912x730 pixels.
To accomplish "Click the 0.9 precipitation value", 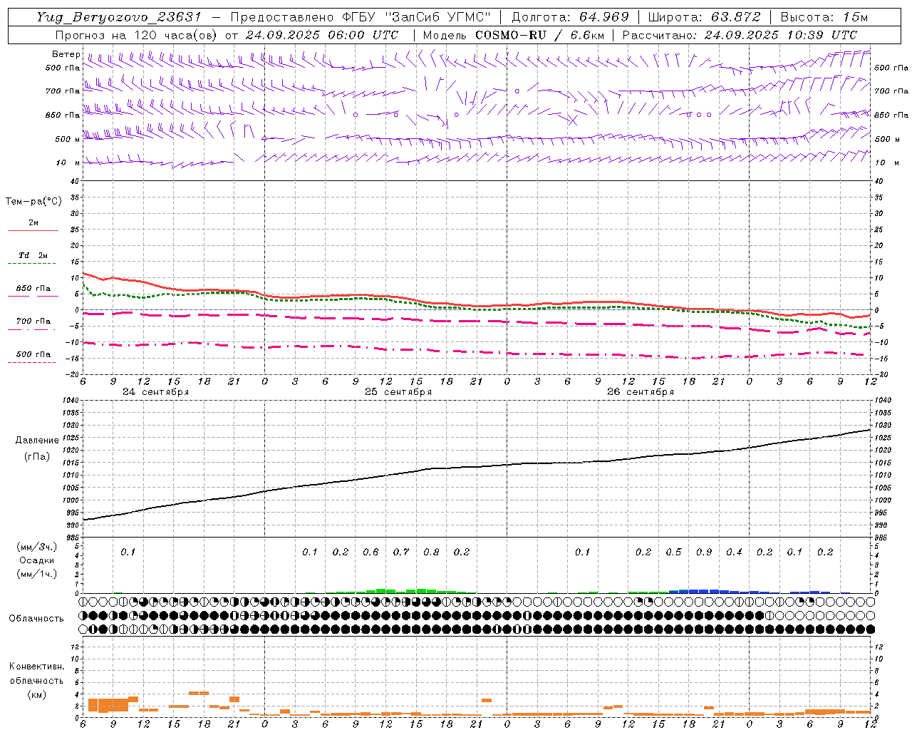I will click(704, 552).
